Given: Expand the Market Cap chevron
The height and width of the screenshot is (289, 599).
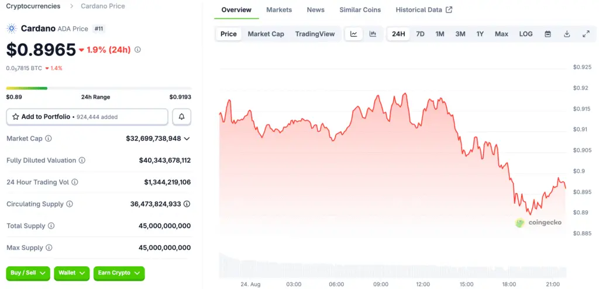Looking at the screenshot, I should click(187, 139).
